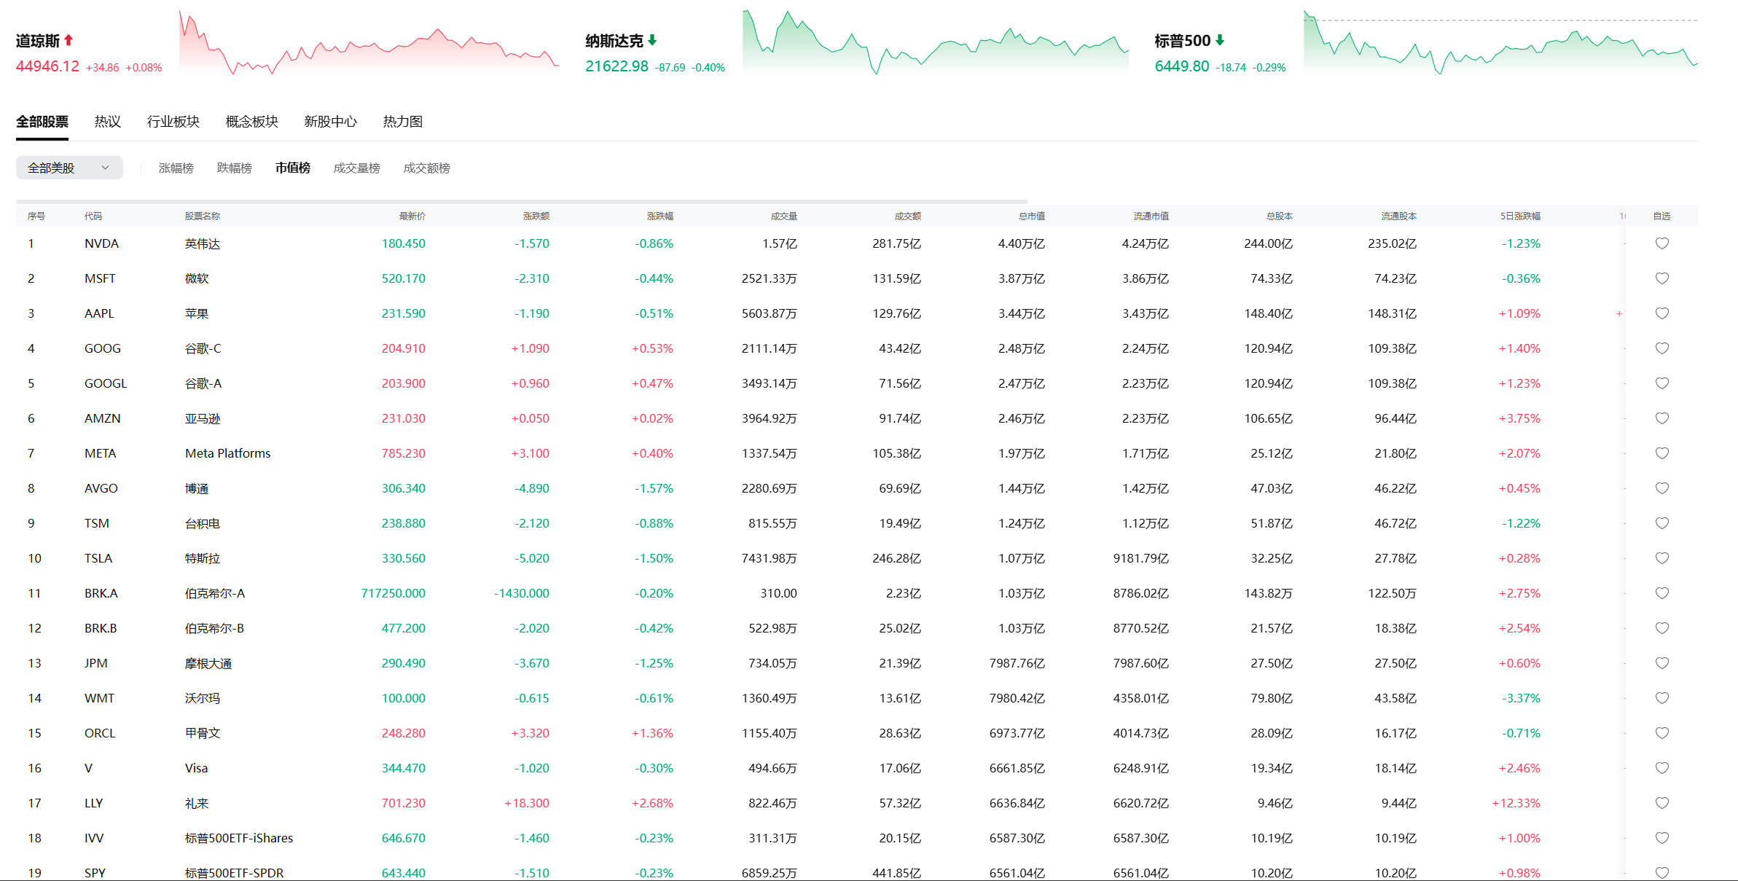This screenshot has width=1738, height=881.
Task: Add NVDA to watchlist with heart icon
Action: click(x=1661, y=243)
